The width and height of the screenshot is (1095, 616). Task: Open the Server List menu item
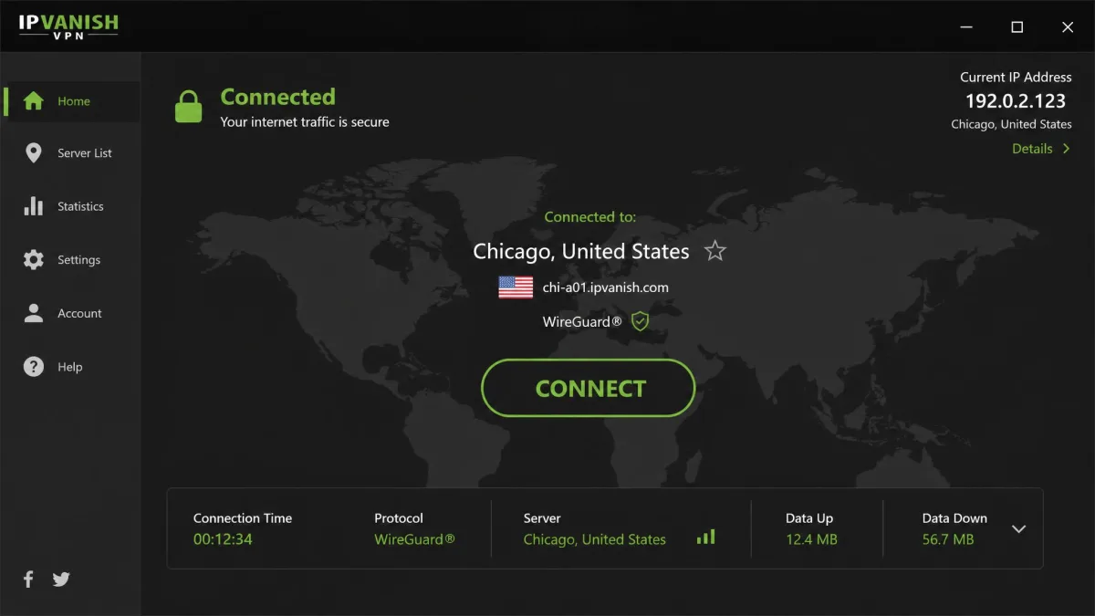(72, 153)
